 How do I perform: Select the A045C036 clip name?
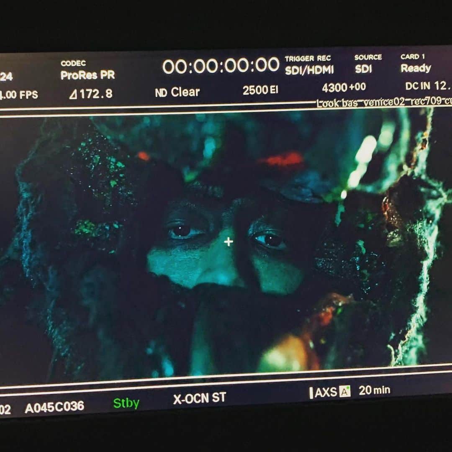click(54, 407)
